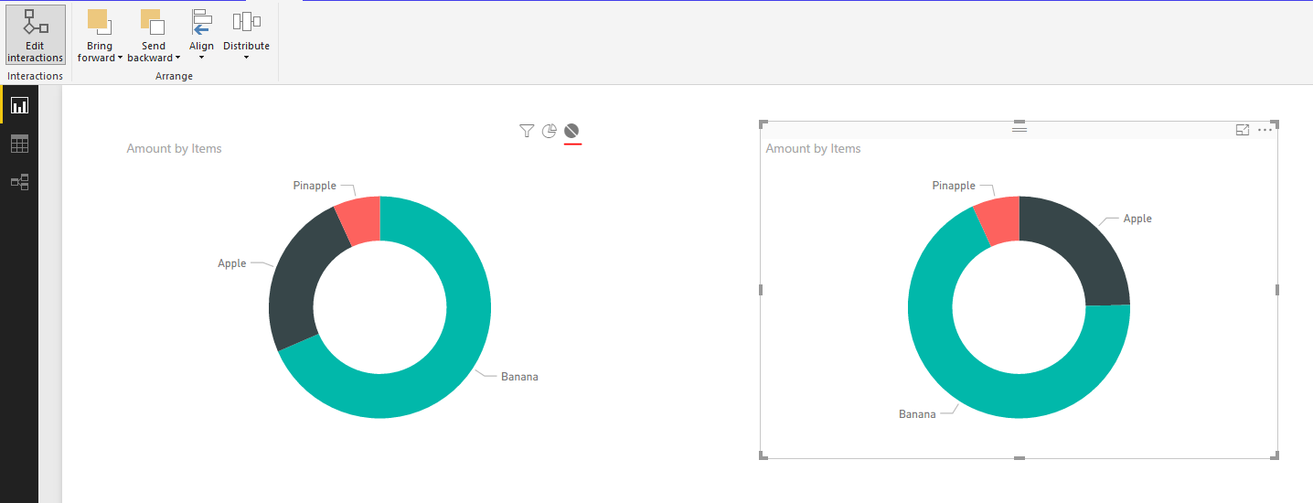Image resolution: width=1313 pixels, height=503 pixels.
Task: Switch to Relationships view in sidebar
Action: pyautogui.click(x=19, y=182)
